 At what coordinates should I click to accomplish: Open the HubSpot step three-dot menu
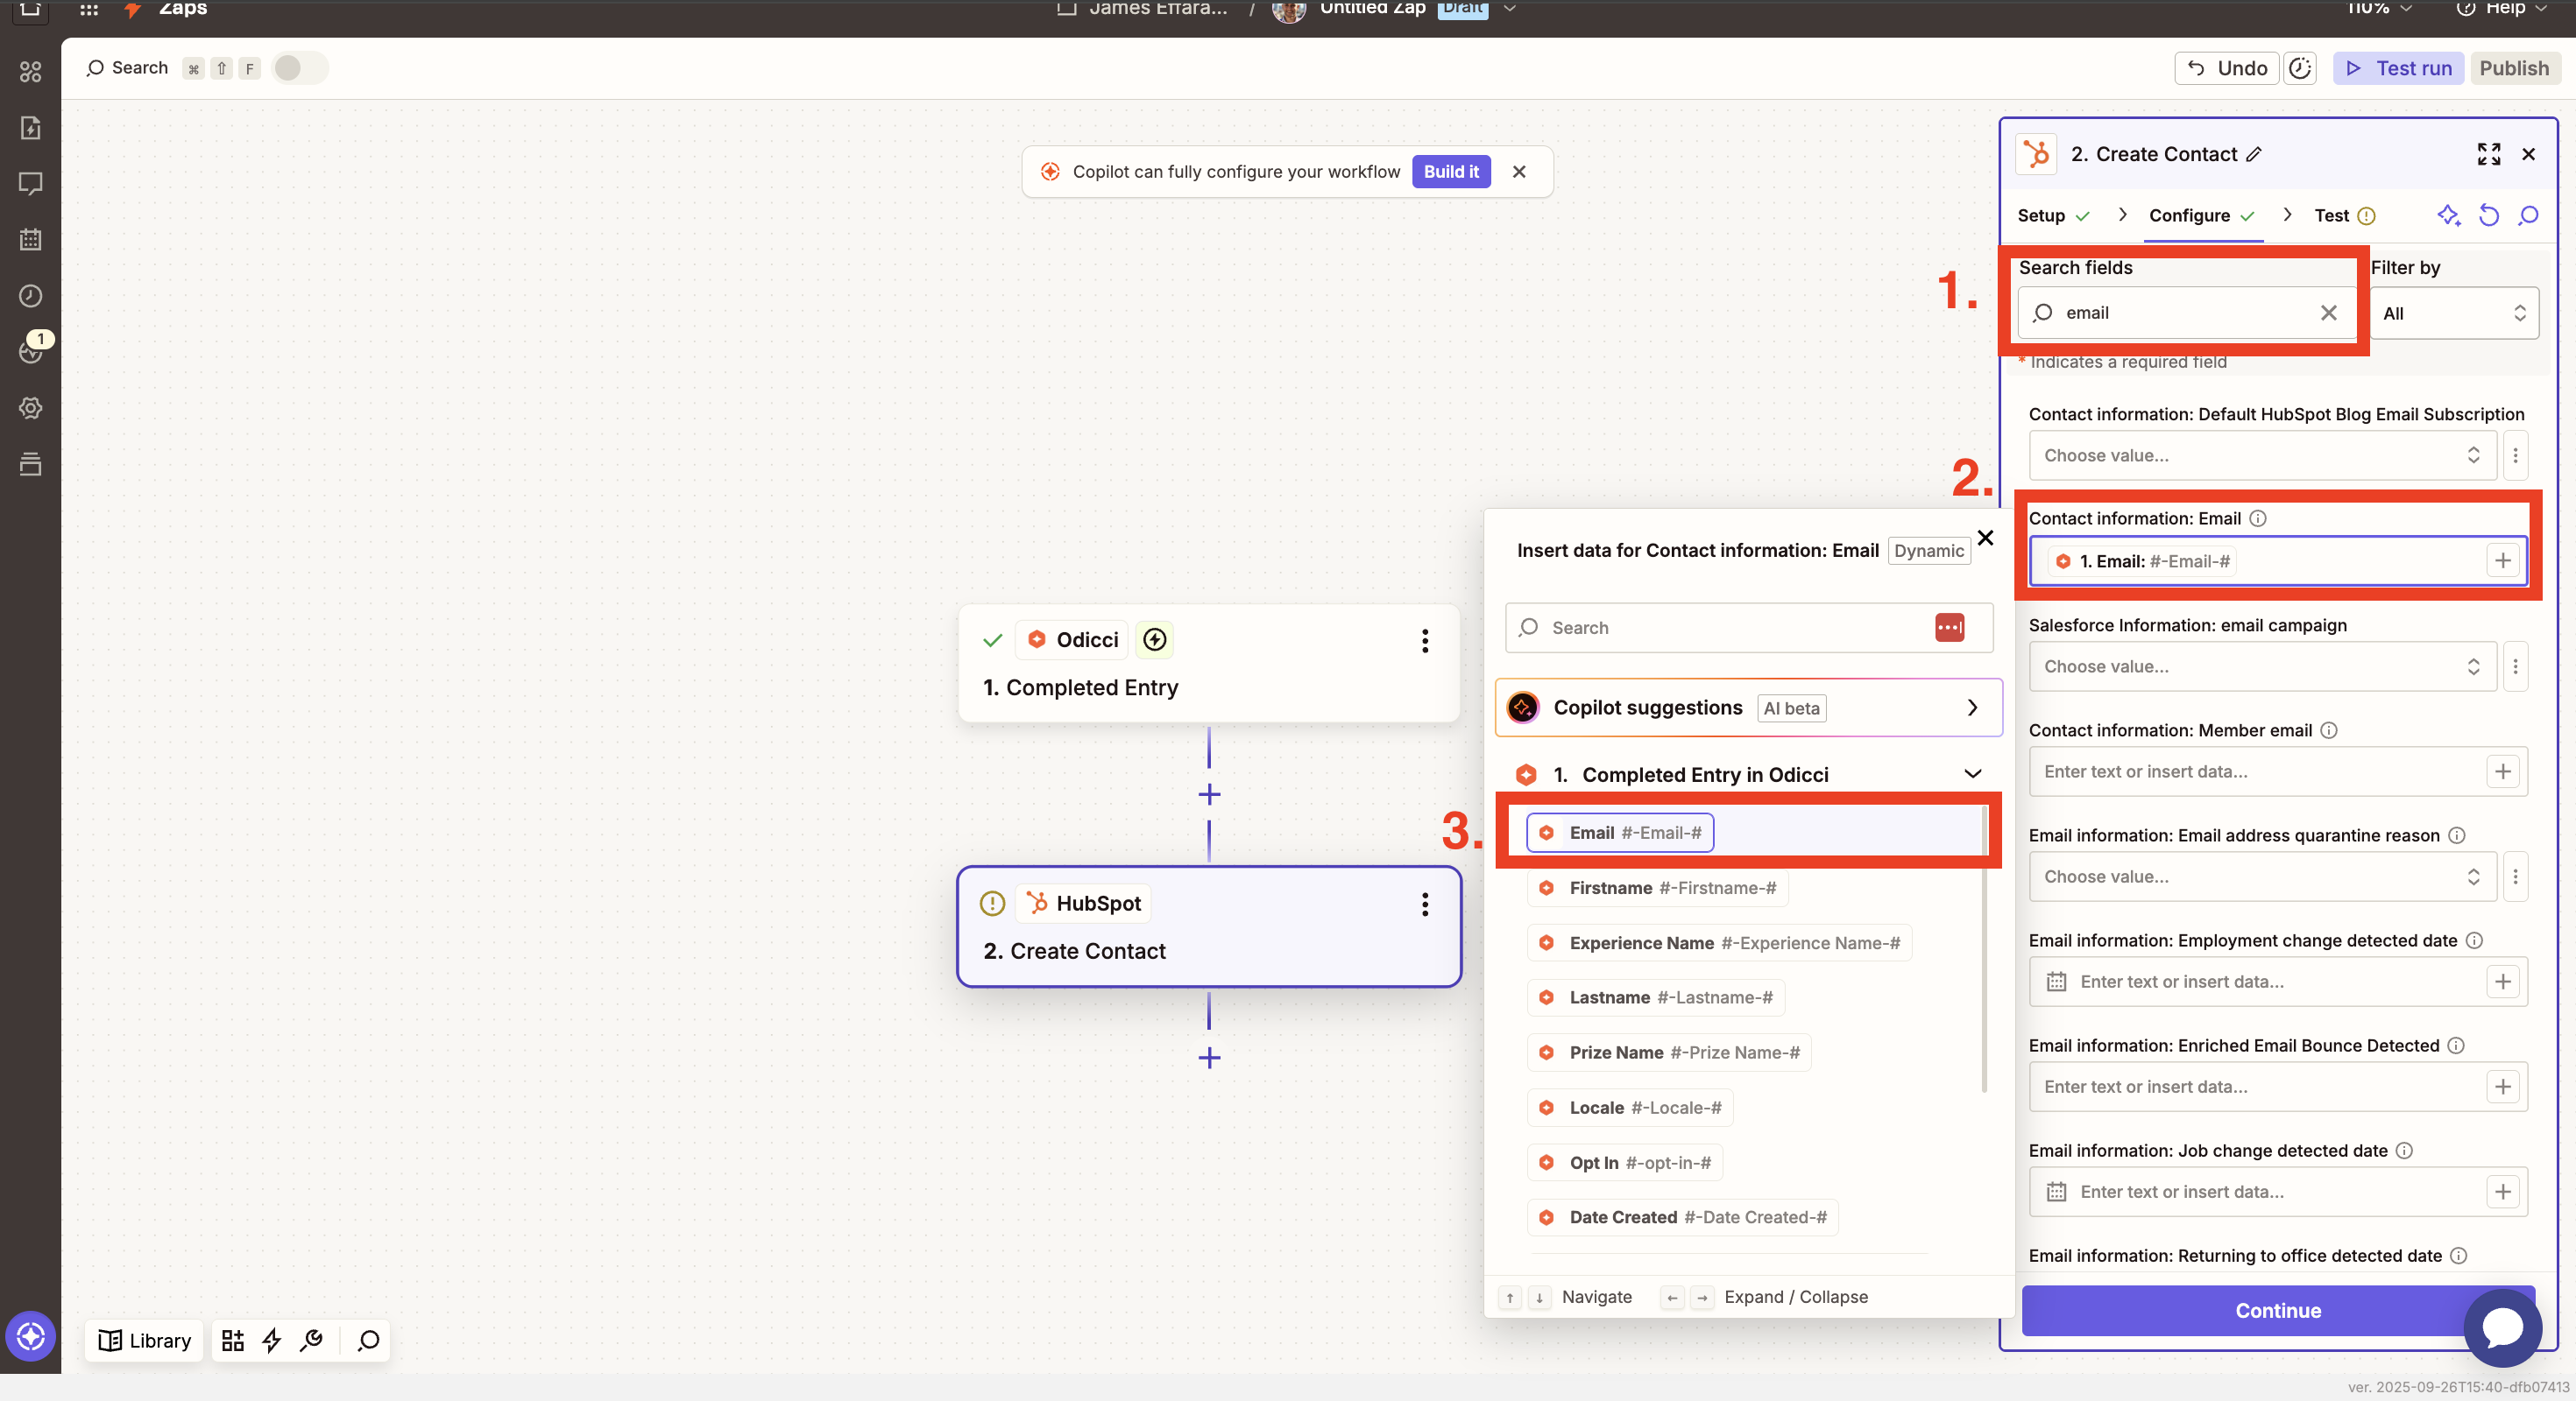pyautogui.click(x=1424, y=905)
